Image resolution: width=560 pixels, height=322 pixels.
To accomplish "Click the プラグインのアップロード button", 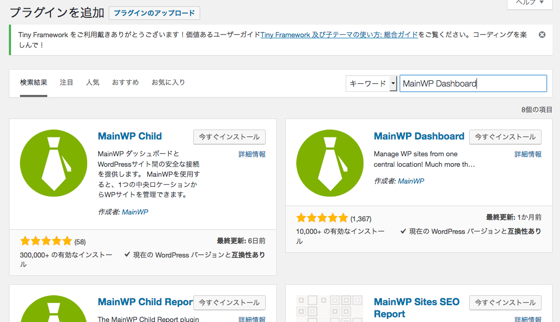I will click(154, 13).
